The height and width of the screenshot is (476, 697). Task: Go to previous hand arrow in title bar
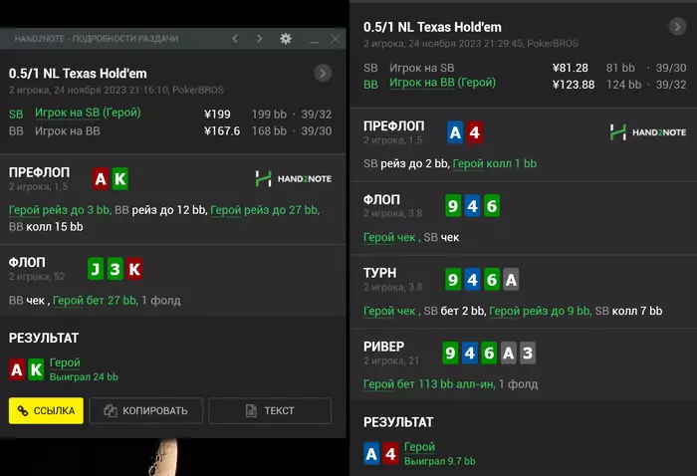tap(235, 39)
